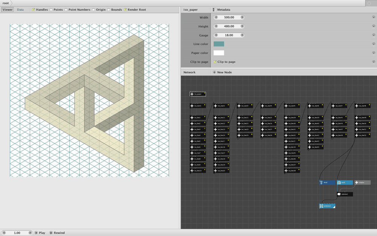Select the iso_line10 node
The height and width of the screenshot is (236, 377).
(x=198, y=171)
